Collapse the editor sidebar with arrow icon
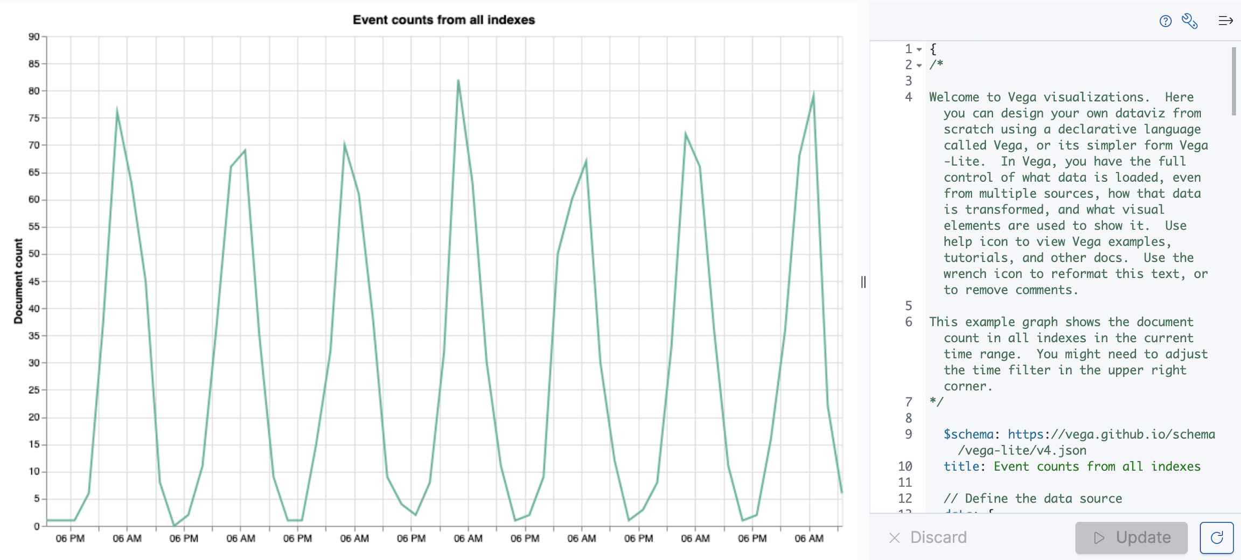1241x560 pixels. [1225, 21]
